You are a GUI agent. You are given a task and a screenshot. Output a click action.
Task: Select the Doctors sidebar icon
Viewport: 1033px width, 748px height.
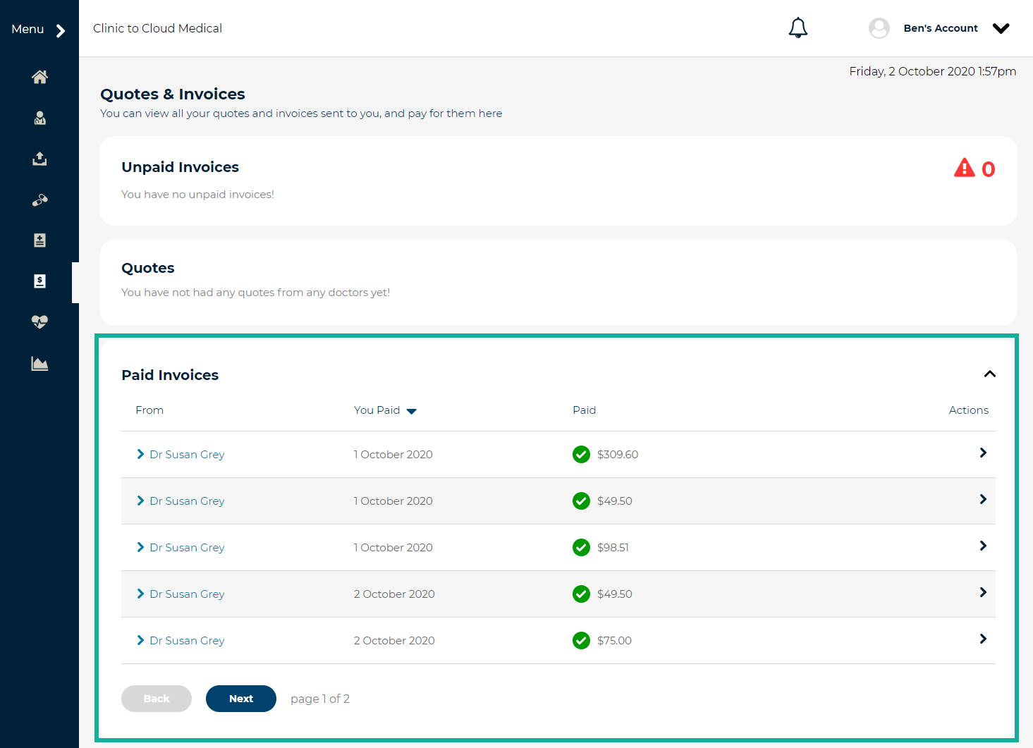click(39, 118)
